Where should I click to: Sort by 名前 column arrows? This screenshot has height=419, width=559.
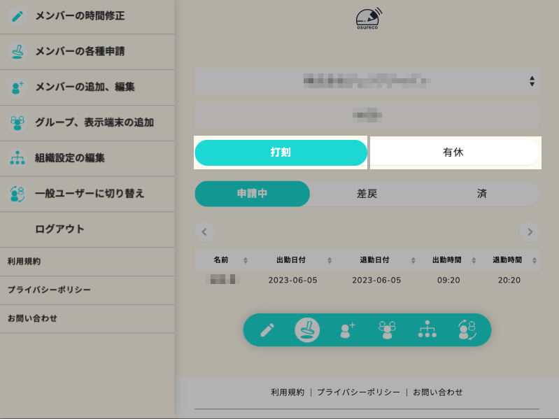click(245, 260)
